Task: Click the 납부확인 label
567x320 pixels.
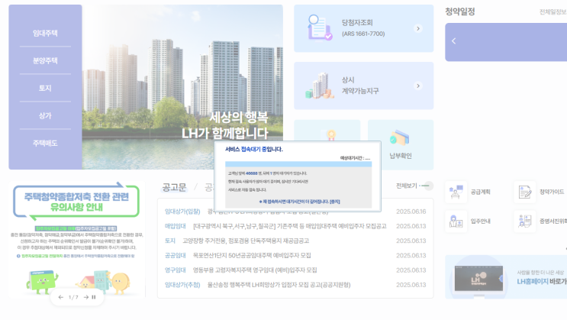Action: (x=401, y=156)
